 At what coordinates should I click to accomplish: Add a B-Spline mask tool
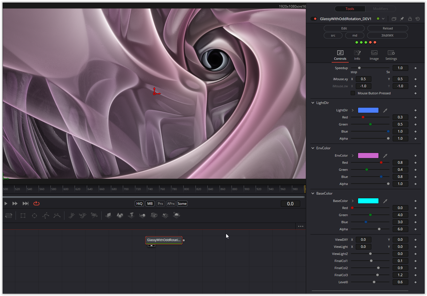point(57,216)
